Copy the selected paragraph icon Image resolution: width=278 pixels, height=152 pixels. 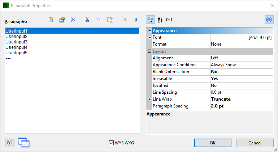[99, 20]
